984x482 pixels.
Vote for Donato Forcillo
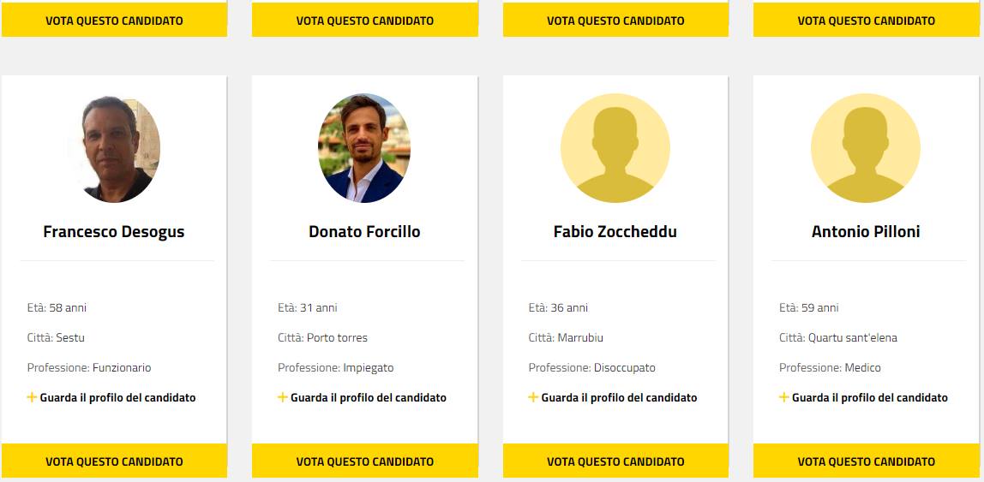pyautogui.click(x=364, y=461)
